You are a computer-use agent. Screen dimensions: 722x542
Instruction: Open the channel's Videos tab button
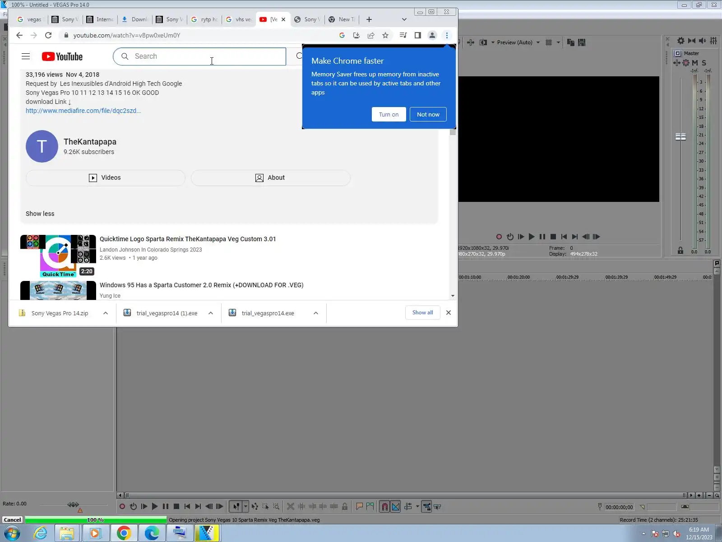coord(106,178)
